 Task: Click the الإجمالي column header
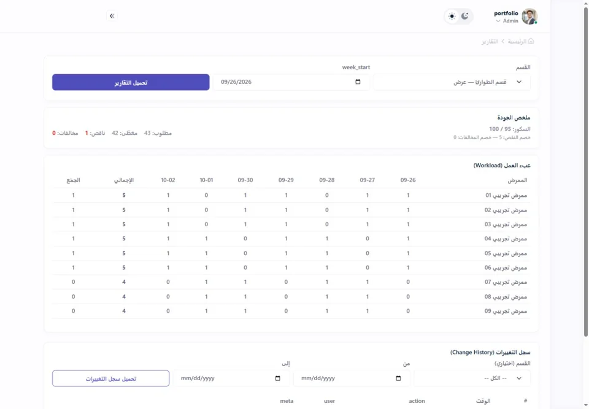coord(124,180)
